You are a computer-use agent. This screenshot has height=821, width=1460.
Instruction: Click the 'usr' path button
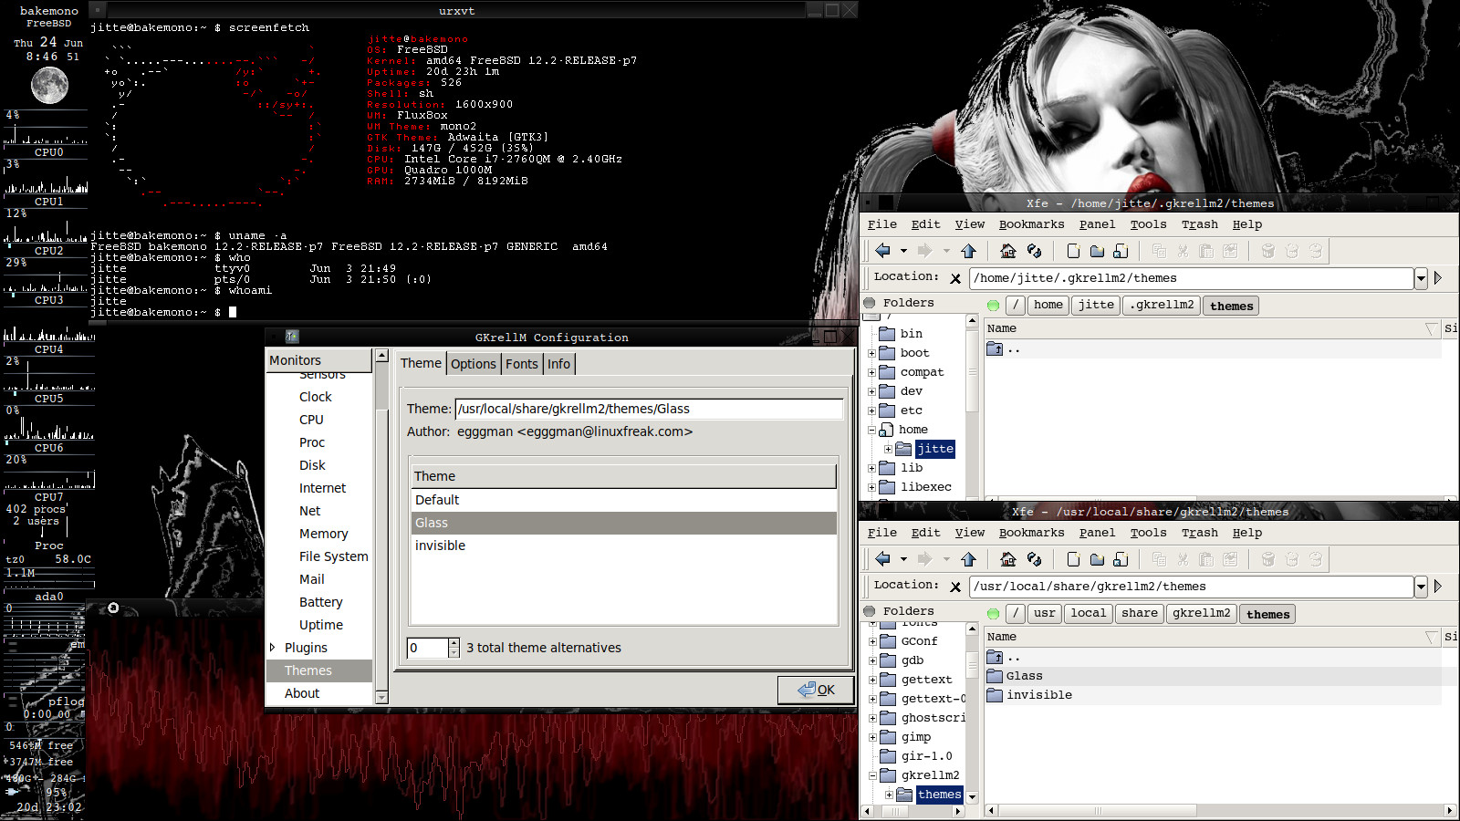pyautogui.click(x=1045, y=614)
